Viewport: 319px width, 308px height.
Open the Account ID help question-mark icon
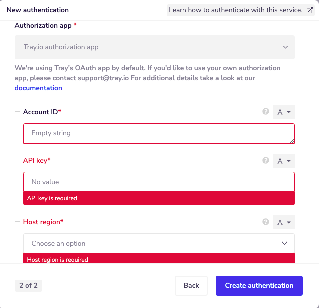266,112
